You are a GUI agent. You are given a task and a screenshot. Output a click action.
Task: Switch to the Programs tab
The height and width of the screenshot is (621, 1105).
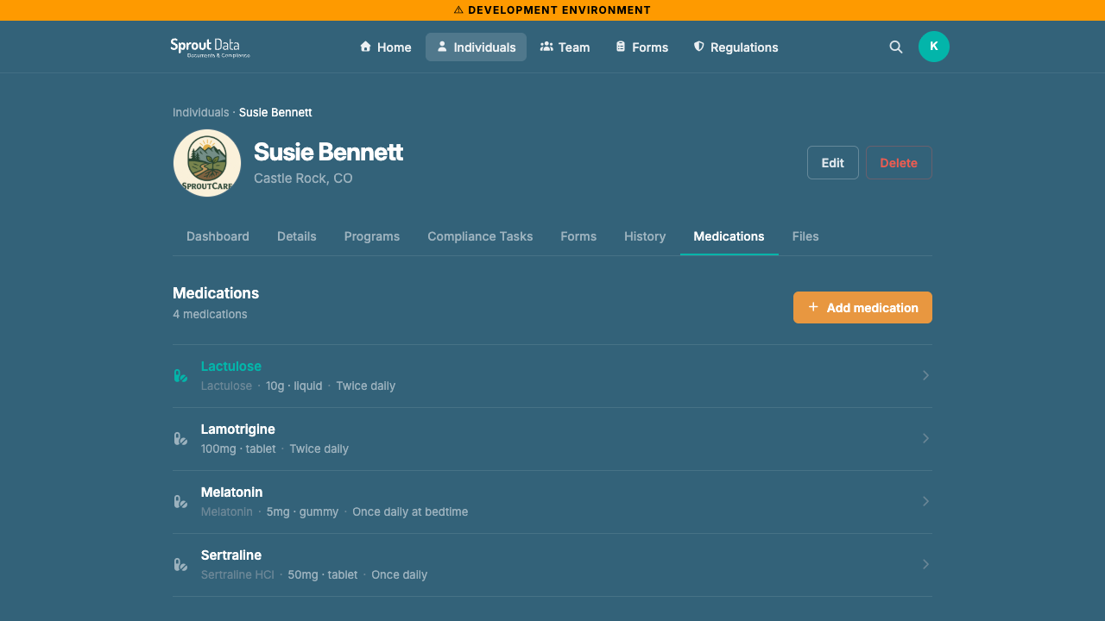(x=372, y=236)
